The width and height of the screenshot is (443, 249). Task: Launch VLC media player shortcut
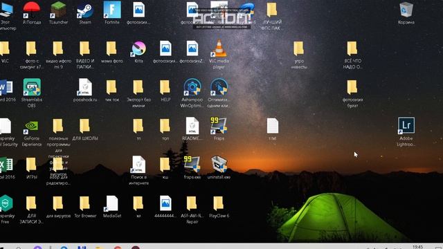tap(219, 49)
